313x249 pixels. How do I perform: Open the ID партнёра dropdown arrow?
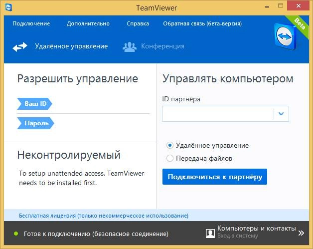(x=281, y=114)
